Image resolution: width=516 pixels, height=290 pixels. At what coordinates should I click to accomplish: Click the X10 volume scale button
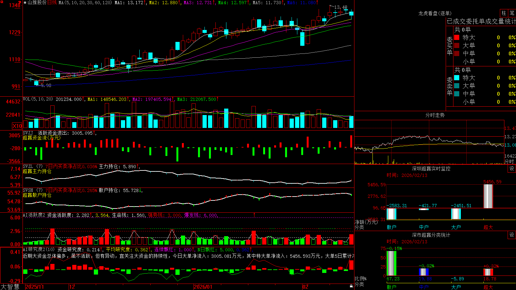(x=17, y=126)
